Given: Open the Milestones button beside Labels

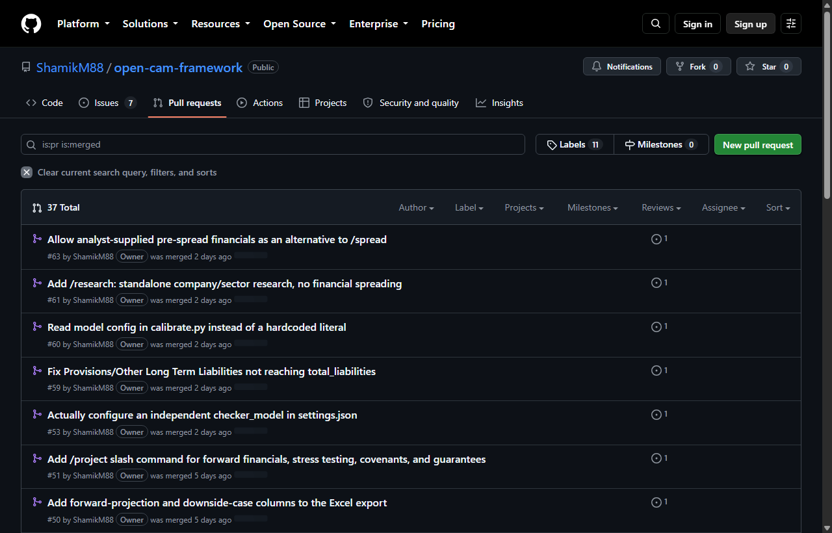Looking at the screenshot, I should coord(661,144).
